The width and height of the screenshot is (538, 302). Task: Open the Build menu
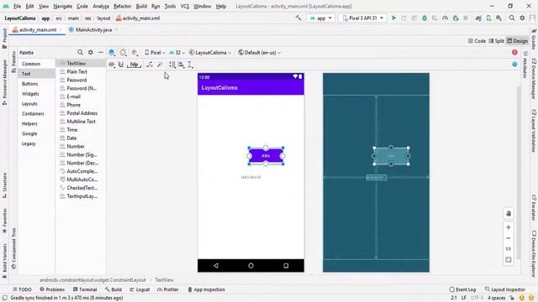pos(141,6)
